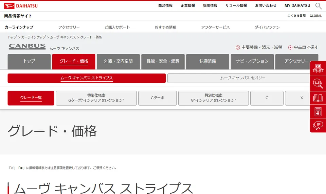The width and height of the screenshot is (326, 194).
Task: Open 採用情報 in top menu
Action: 210,6
